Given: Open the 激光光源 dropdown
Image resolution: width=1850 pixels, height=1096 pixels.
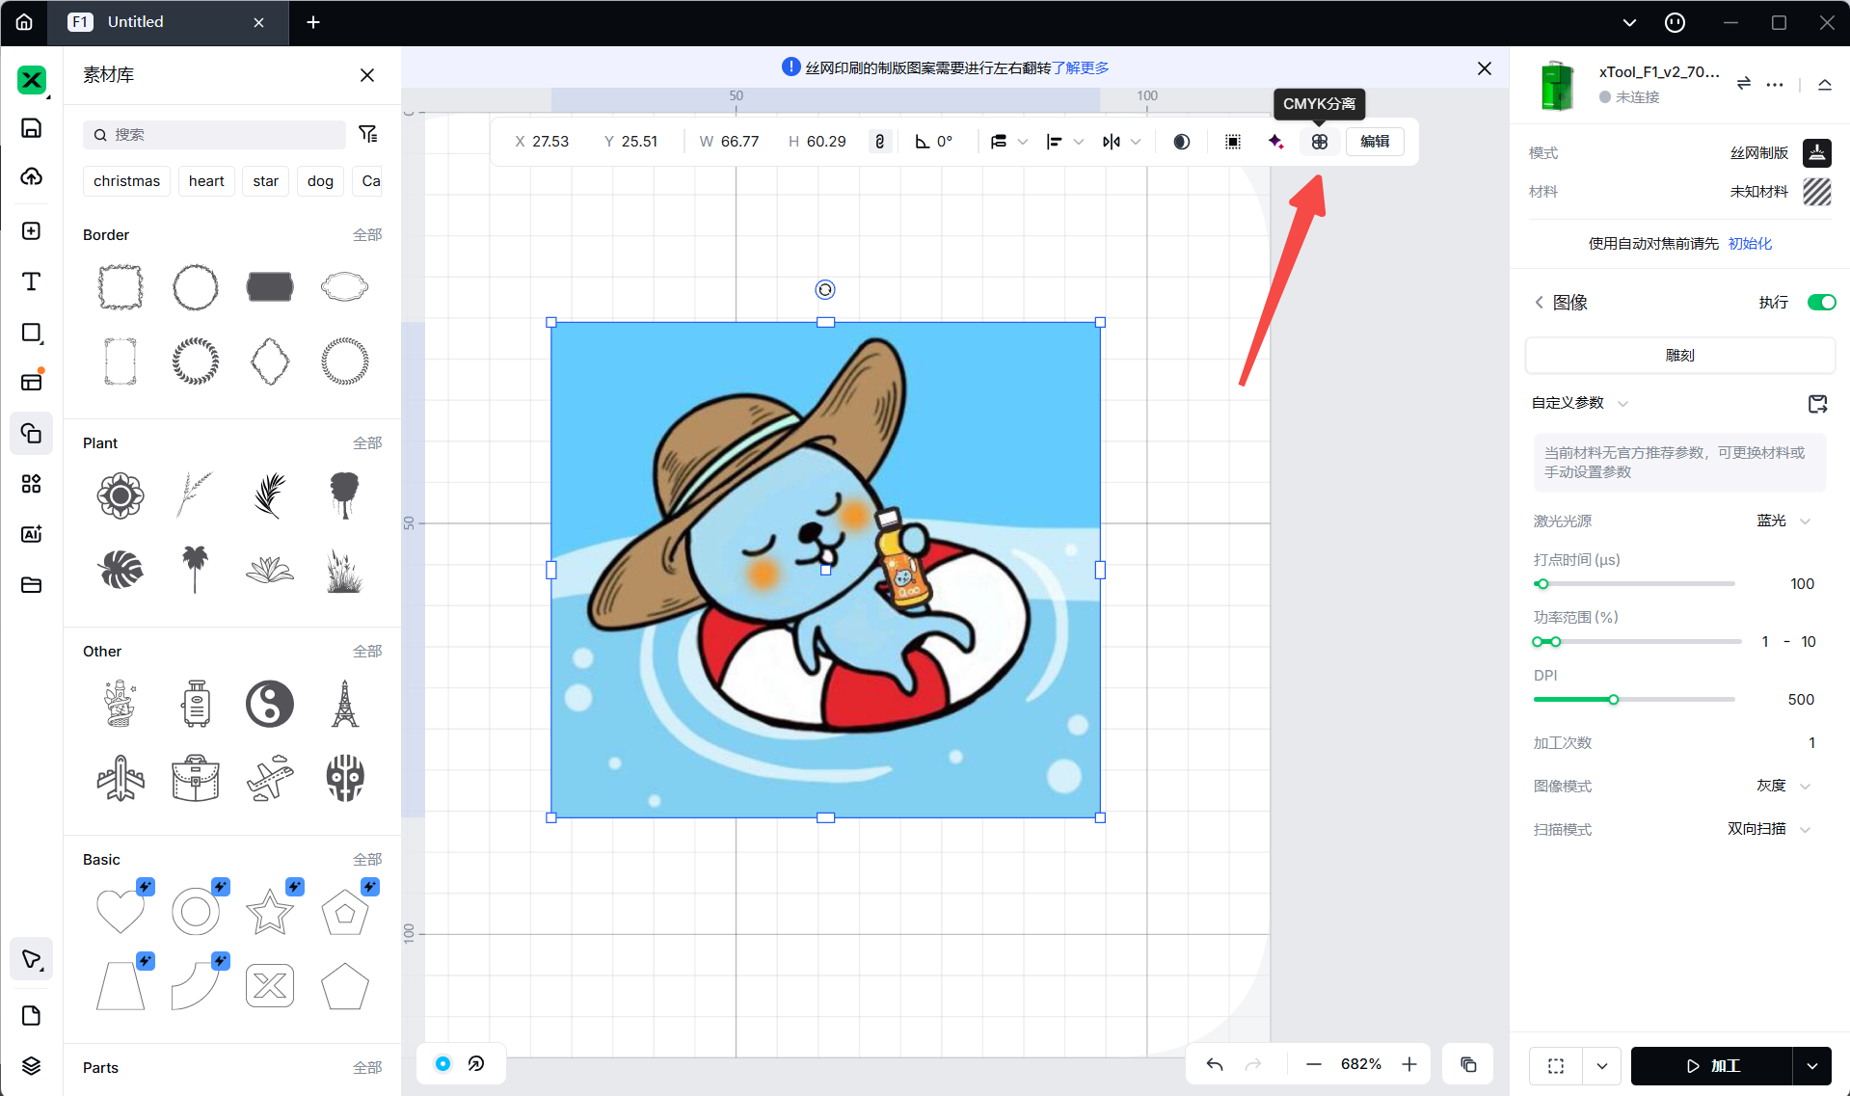Looking at the screenshot, I should pyautogui.click(x=1783, y=521).
